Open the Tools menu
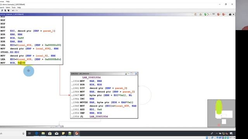 coord(14,7)
